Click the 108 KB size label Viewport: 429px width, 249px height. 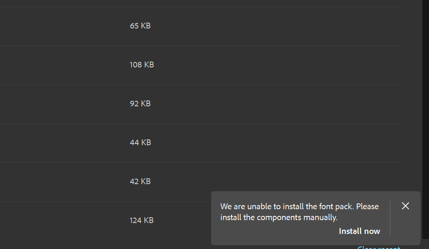[142, 65]
